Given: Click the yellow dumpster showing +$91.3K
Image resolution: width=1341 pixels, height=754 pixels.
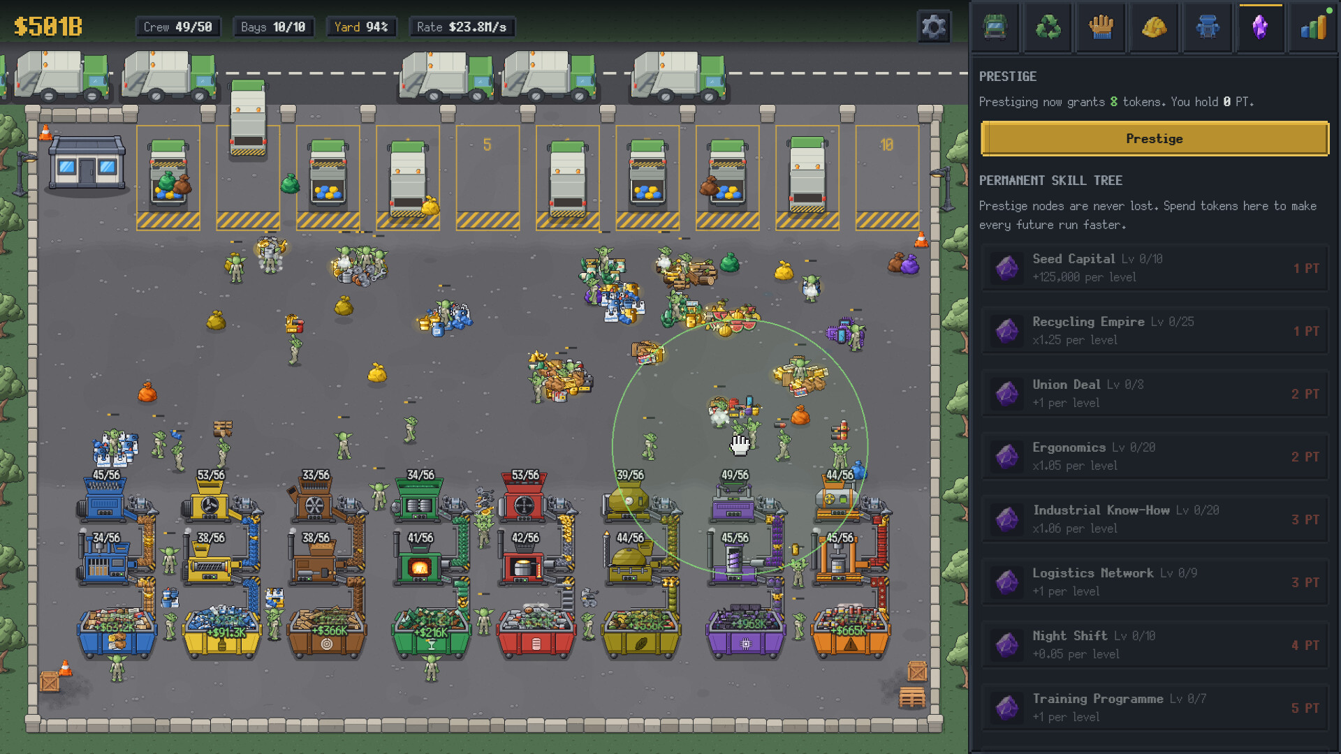Looking at the screenshot, I should 222,632.
